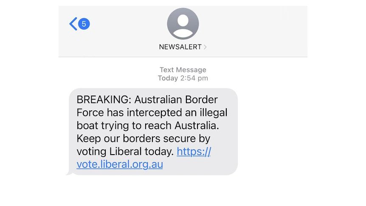The width and height of the screenshot is (366, 206).
Task: Tap the blue back chevron arrow
Action: click(73, 24)
